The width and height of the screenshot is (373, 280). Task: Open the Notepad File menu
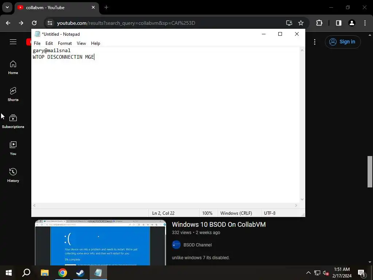click(x=37, y=43)
